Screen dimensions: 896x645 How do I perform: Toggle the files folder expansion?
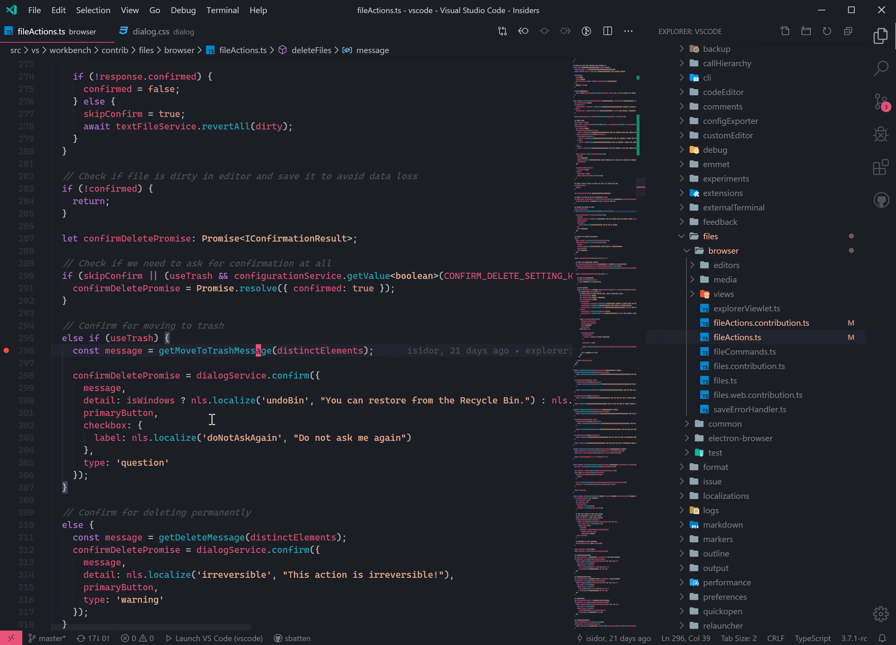tap(682, 236)
